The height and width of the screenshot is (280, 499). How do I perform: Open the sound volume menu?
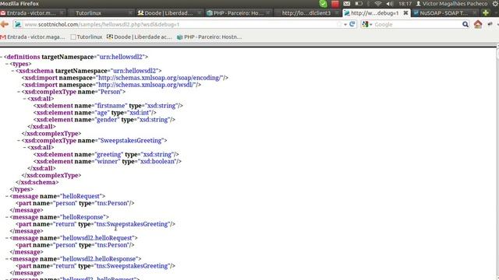tap(390, 4)
